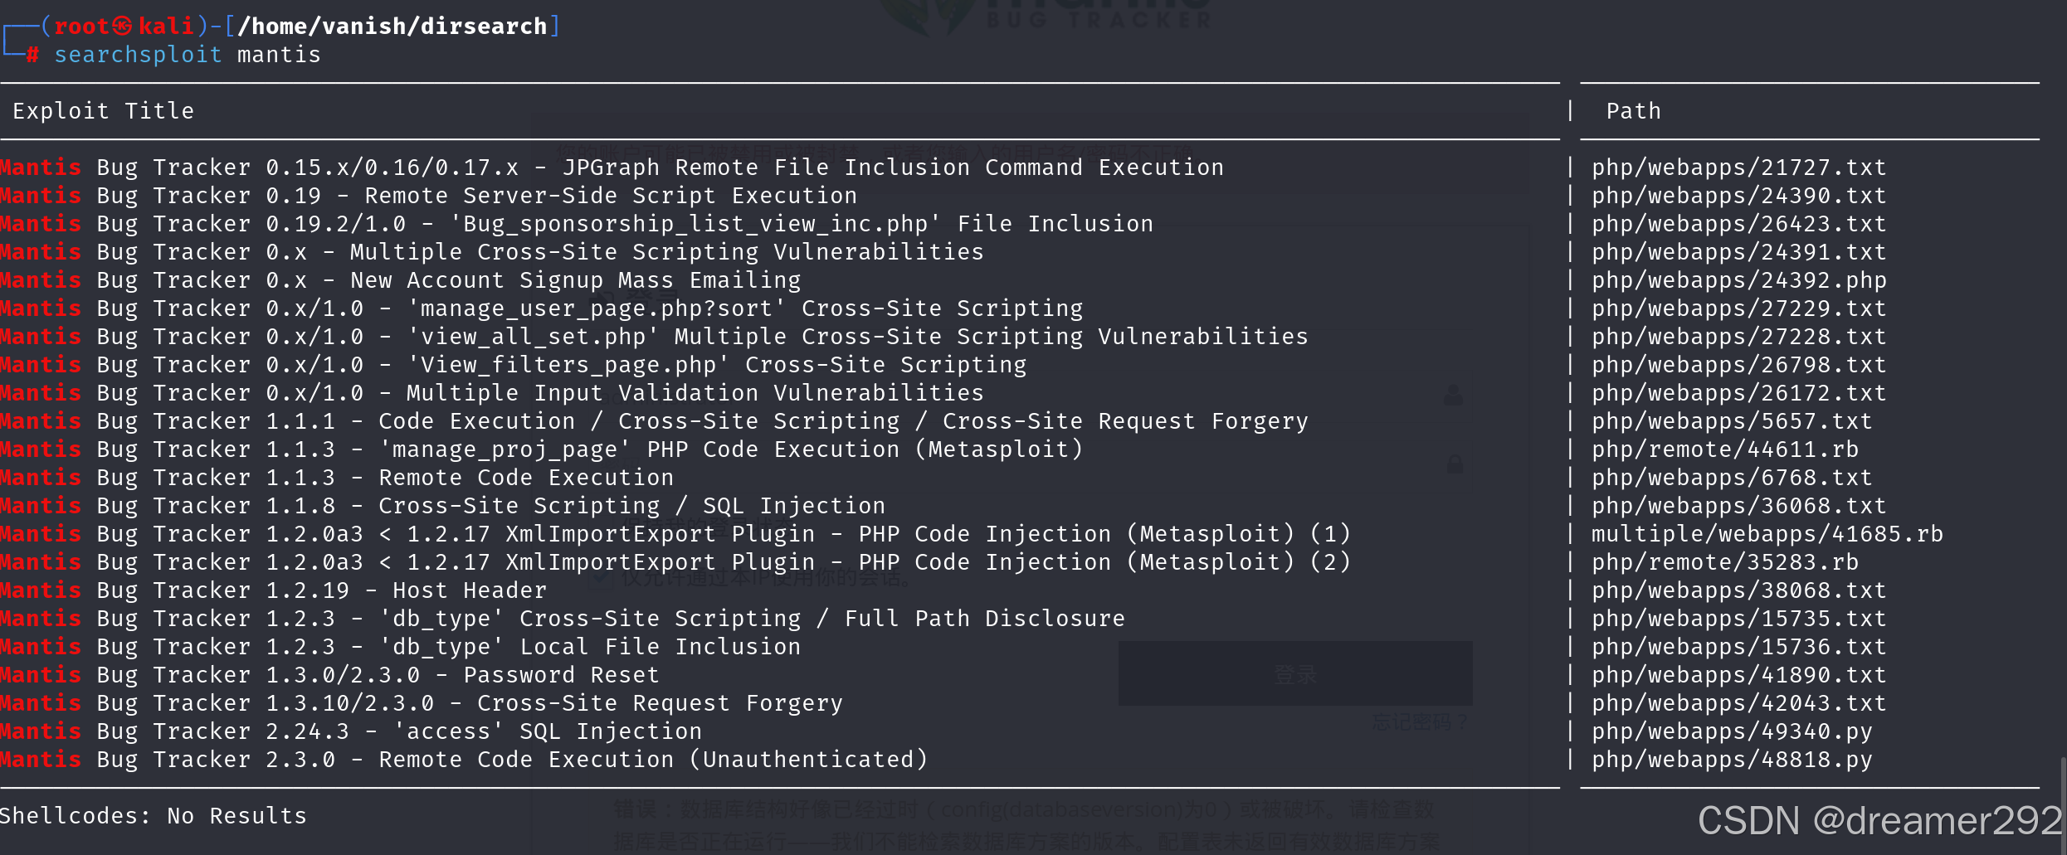Click the red hash prompt symbol
The height and width of the screenshot is (855, 2067).
[32, 56]
